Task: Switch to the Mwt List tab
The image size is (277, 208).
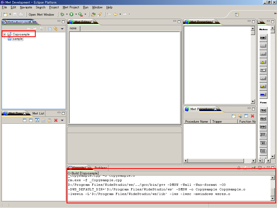Action: (x=38, y=113)
